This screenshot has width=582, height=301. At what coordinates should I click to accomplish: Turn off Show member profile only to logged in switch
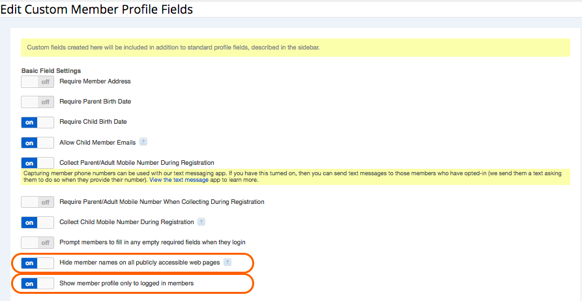[38, 283]
